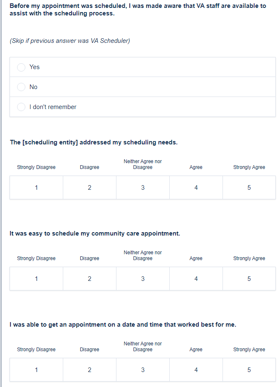Viewport: 277px width, 387px height.
Task: Select the No radio option
Action: [x=21, y=87]
